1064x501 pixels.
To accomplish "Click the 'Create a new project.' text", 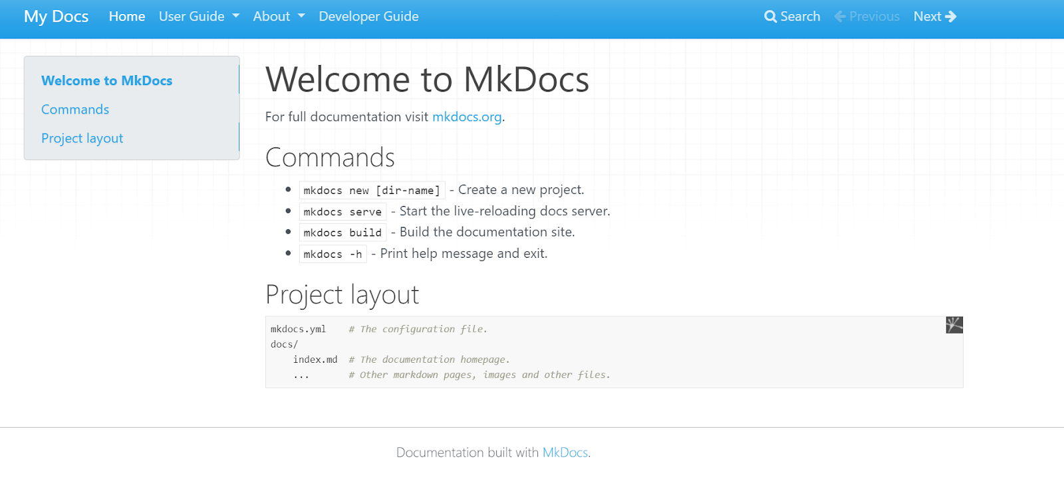I will click(x=521, y=190).
